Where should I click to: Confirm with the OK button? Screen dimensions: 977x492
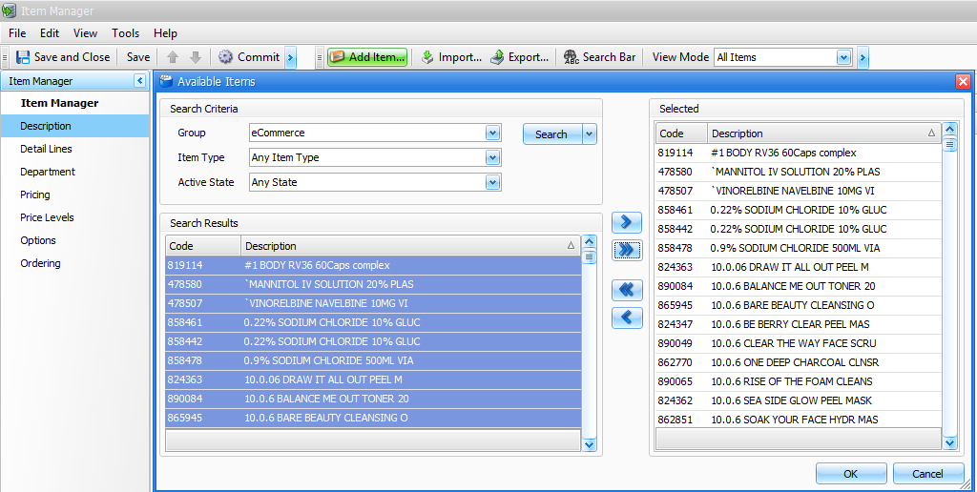point(850,474)
